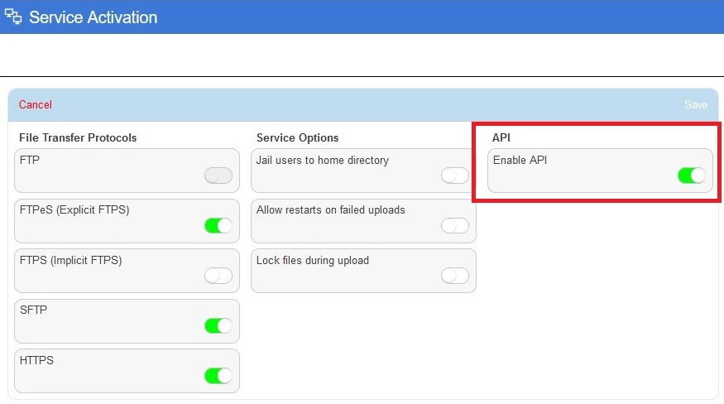Click the Service Activation title text
The width and height of the screenshot is (724, 404).
coord(93,17)
